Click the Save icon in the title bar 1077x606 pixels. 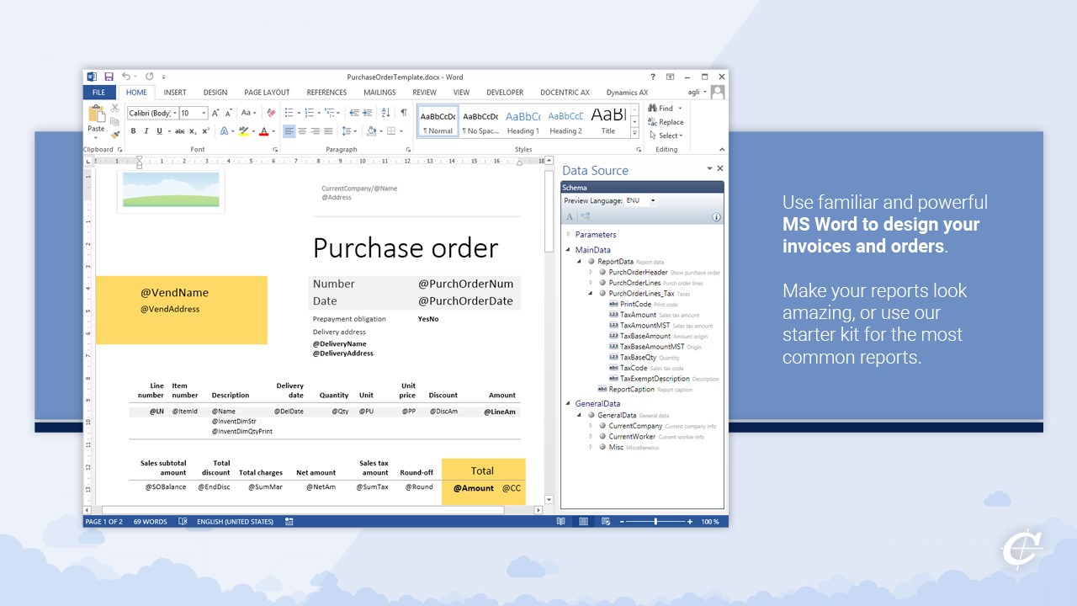(109, 77)
